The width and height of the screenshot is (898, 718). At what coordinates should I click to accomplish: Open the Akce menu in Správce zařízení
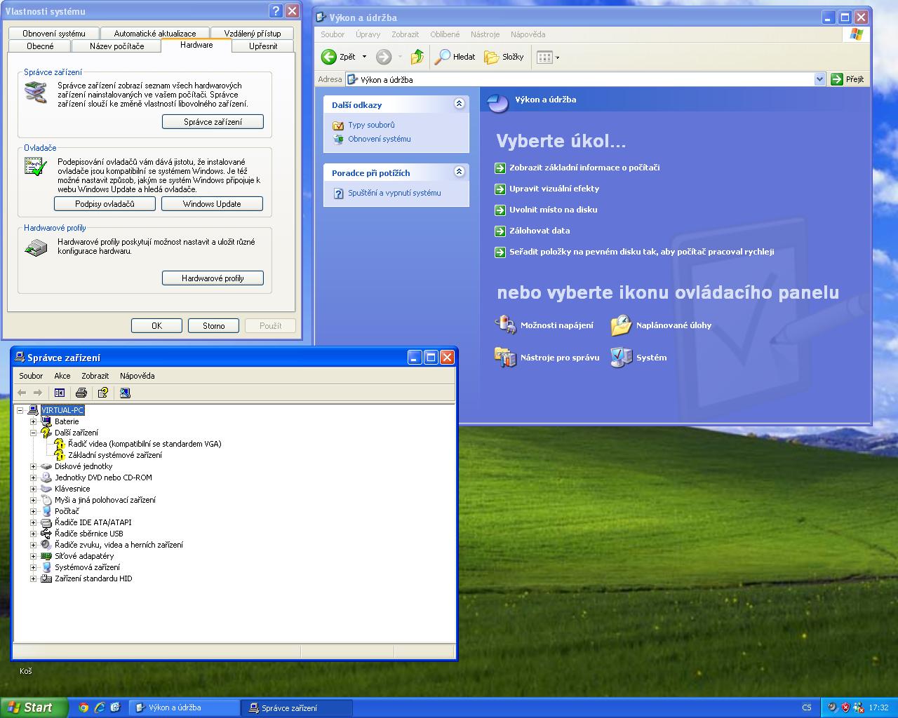[x=62, y=376]
